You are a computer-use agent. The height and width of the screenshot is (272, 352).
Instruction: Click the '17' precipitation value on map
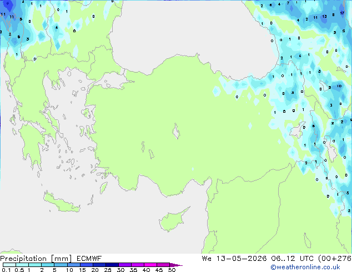pos(342,13)
